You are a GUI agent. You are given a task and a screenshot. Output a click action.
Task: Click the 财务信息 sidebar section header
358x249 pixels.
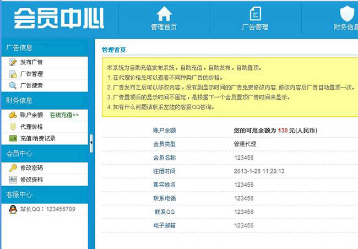point(45,100)
